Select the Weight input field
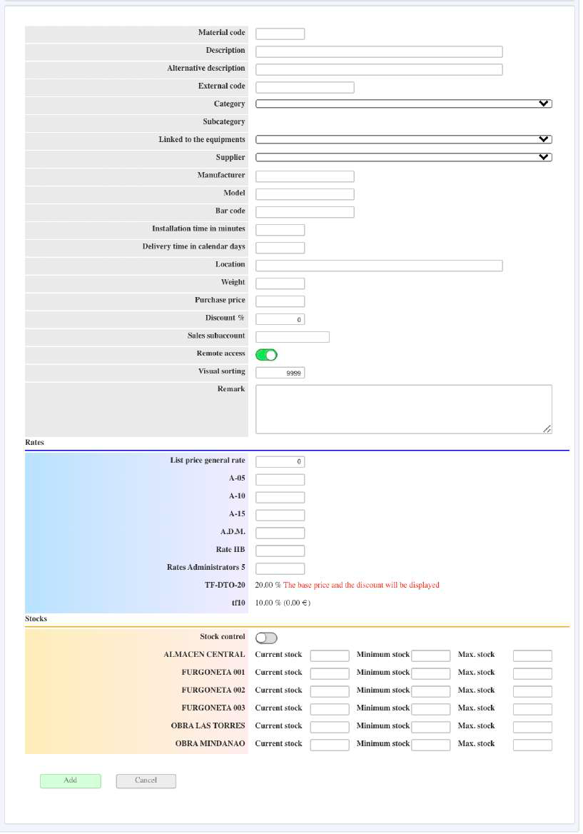Image resolution: width=583 pixels, height=834 pixels. coord(280,283)
